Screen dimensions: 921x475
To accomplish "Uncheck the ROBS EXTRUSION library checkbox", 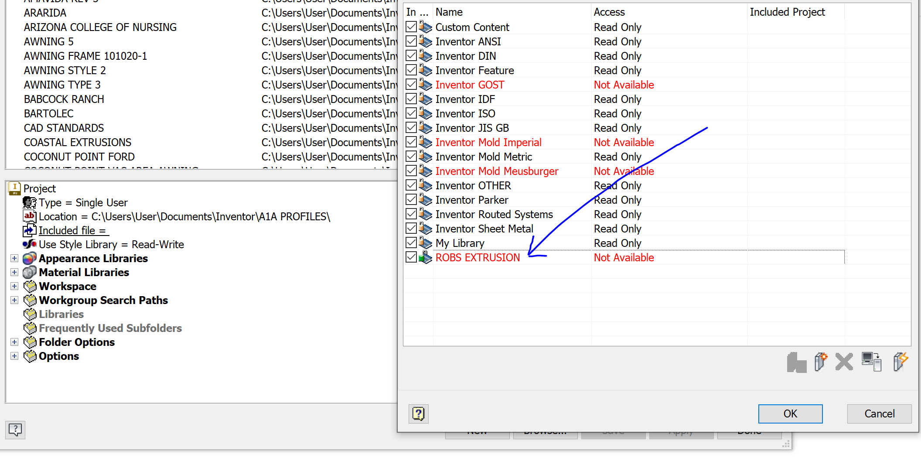I will [x=411, y=257].
